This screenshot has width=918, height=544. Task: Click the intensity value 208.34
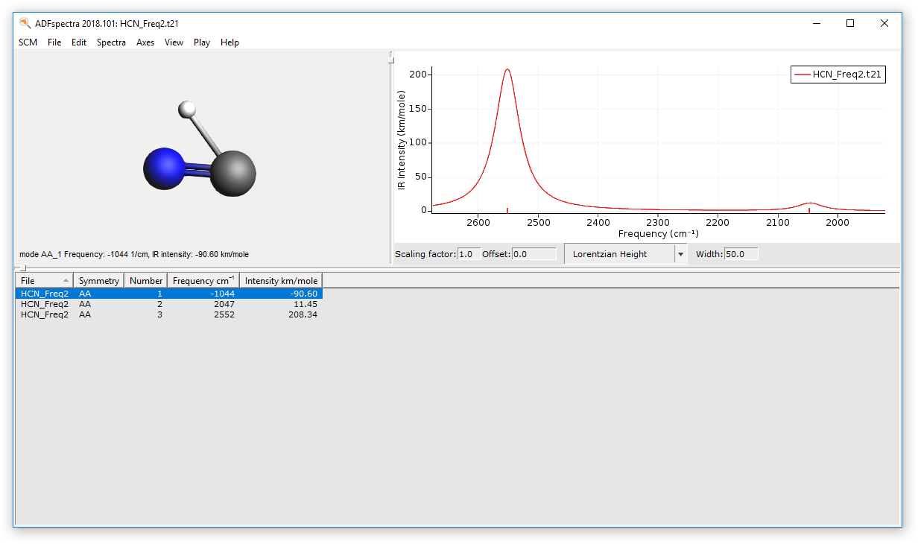coord(303,314)
